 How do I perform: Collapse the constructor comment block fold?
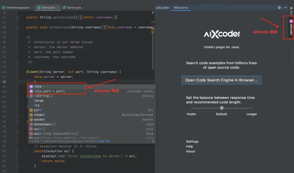click(17, 37)
